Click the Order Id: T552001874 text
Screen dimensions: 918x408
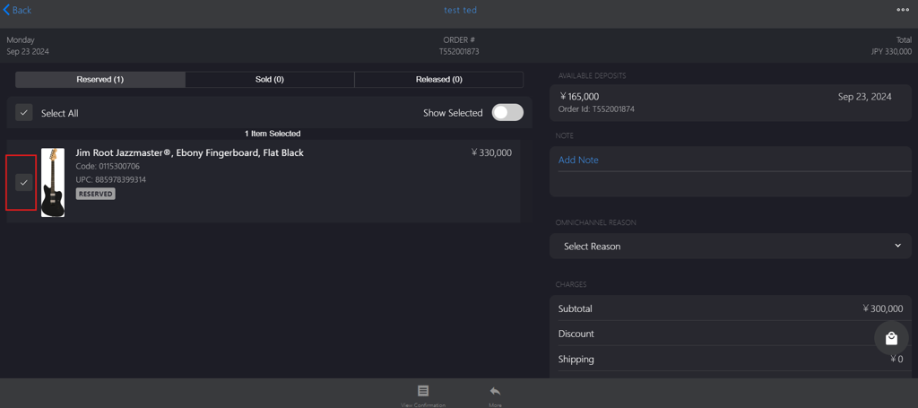(x=596, y=109)
